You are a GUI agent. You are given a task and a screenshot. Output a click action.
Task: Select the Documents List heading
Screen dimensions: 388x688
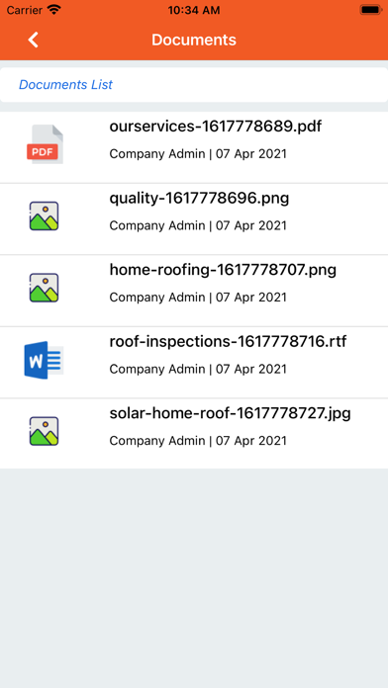pos(65,85)
